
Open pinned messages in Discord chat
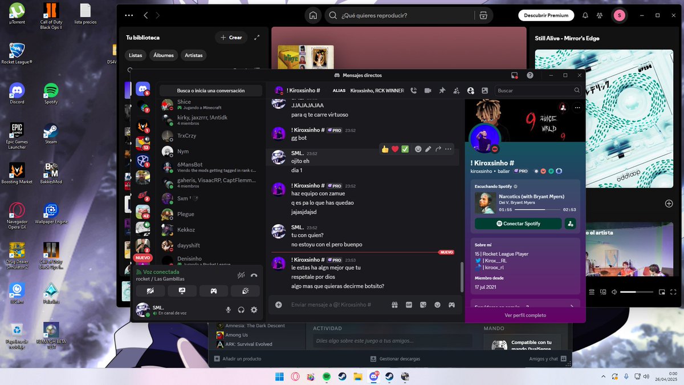tap(442, 90)
